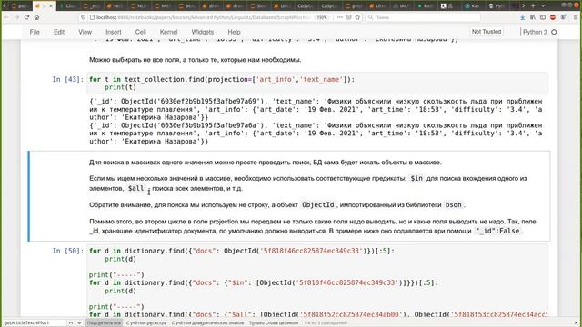Bookmark this page with the star
582x327 pixels.
click(x=357, y=17)
